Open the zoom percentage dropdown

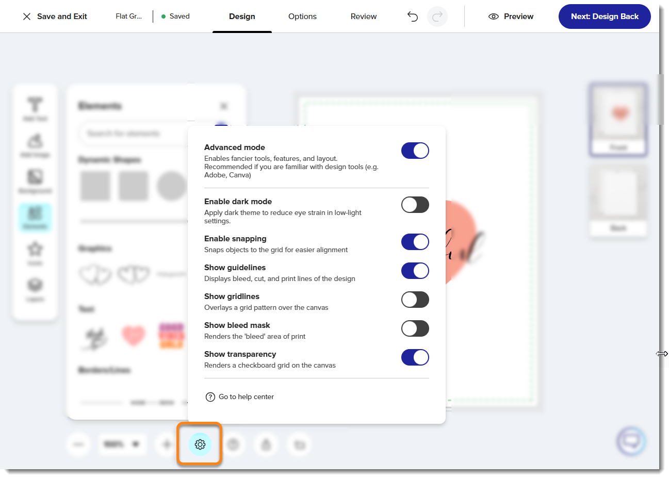pos(122,444)
